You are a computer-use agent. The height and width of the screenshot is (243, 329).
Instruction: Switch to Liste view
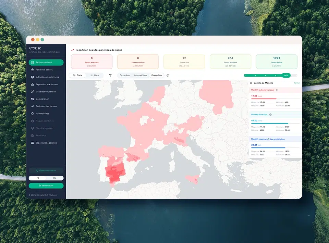[94, 75]
